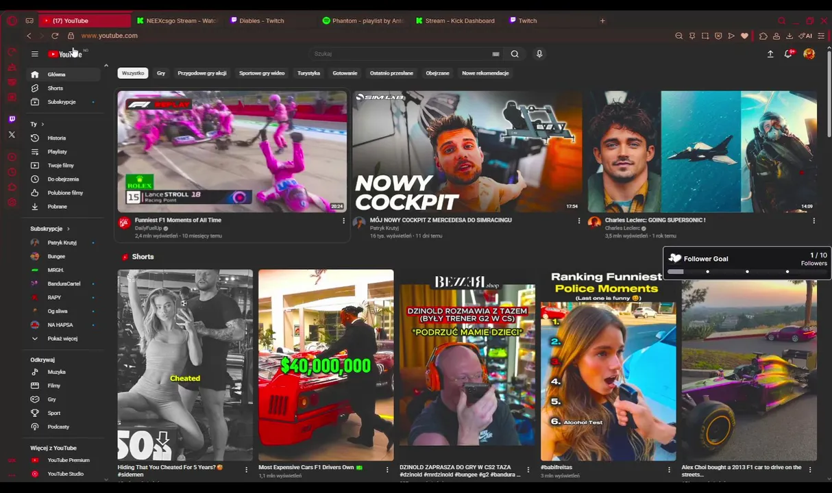Open Historia in the sidebar
This screenshot has width=832, height=493.
pyautogui.click(x=62, y=138)
